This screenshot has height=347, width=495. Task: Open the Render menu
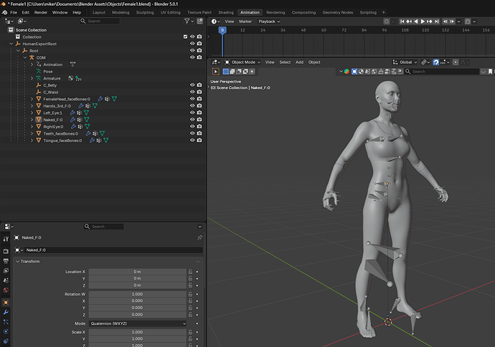click(41, 12)
